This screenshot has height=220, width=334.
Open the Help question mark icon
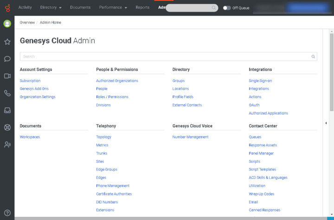pos(7,213)
